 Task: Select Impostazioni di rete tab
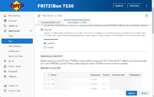77,22
